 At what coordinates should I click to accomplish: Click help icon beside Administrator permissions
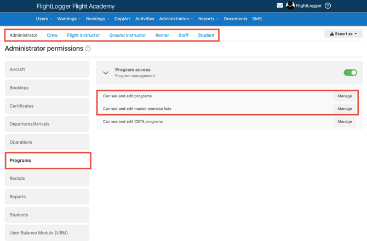pos(88,49)
